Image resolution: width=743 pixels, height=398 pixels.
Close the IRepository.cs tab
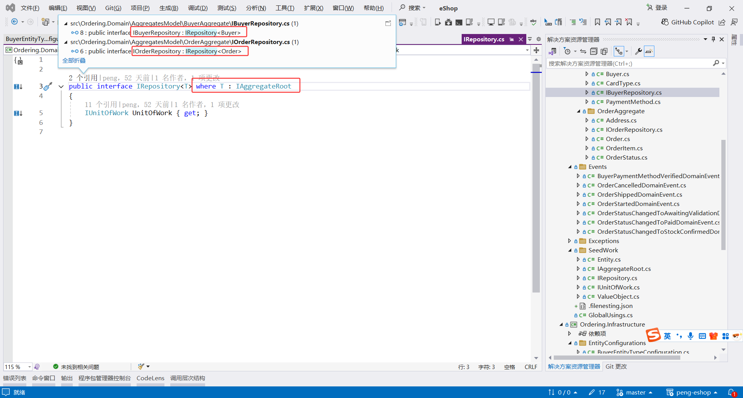coord(521,39)
